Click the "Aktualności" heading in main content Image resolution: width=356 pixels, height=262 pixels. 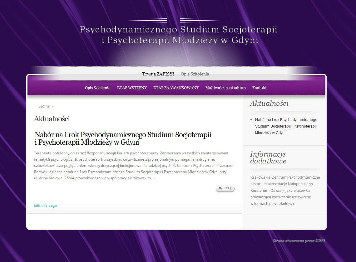click(x=52, y=119)
